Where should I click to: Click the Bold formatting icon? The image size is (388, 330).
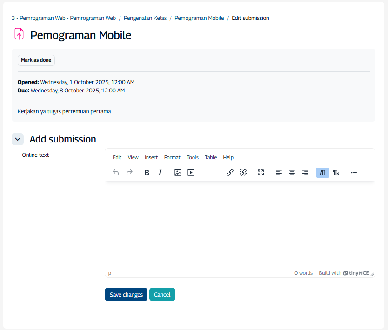pyautogui.click(x=147, y=173)
